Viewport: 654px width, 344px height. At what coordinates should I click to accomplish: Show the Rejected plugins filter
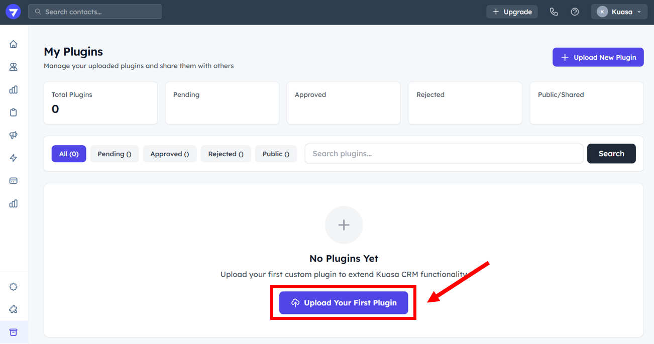click(x=226, y=154)
